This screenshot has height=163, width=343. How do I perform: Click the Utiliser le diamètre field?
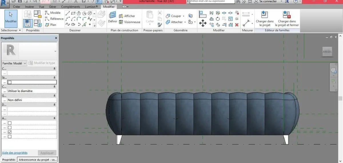pyautogui.click(x=32, y=91)
